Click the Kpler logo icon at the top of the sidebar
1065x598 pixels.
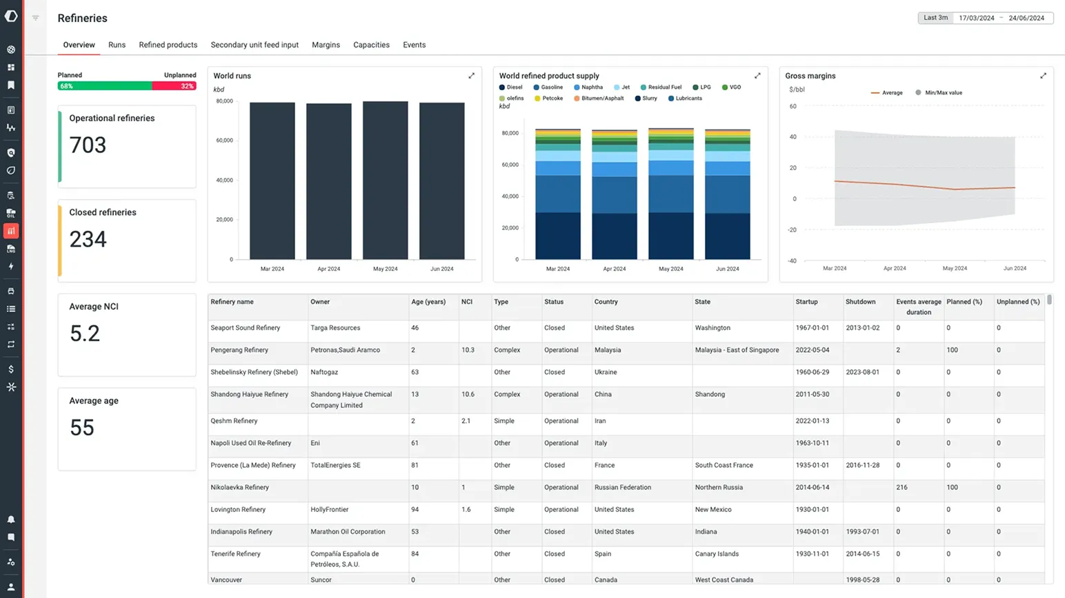click(11, 16)
